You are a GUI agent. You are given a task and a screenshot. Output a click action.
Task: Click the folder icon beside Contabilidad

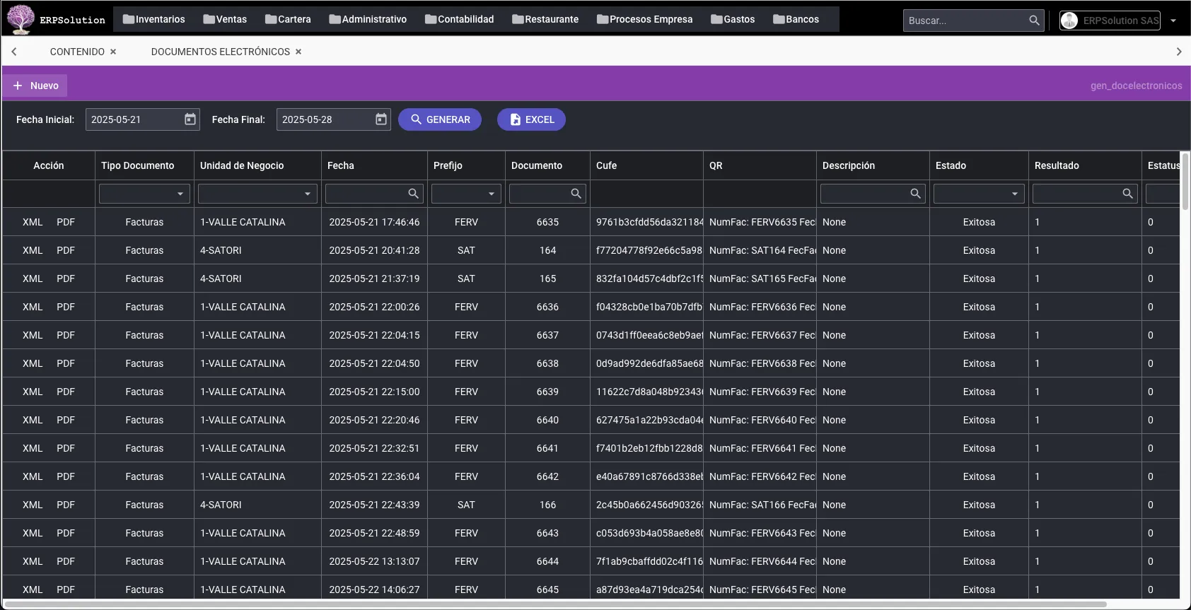click(x=431, y=19)
